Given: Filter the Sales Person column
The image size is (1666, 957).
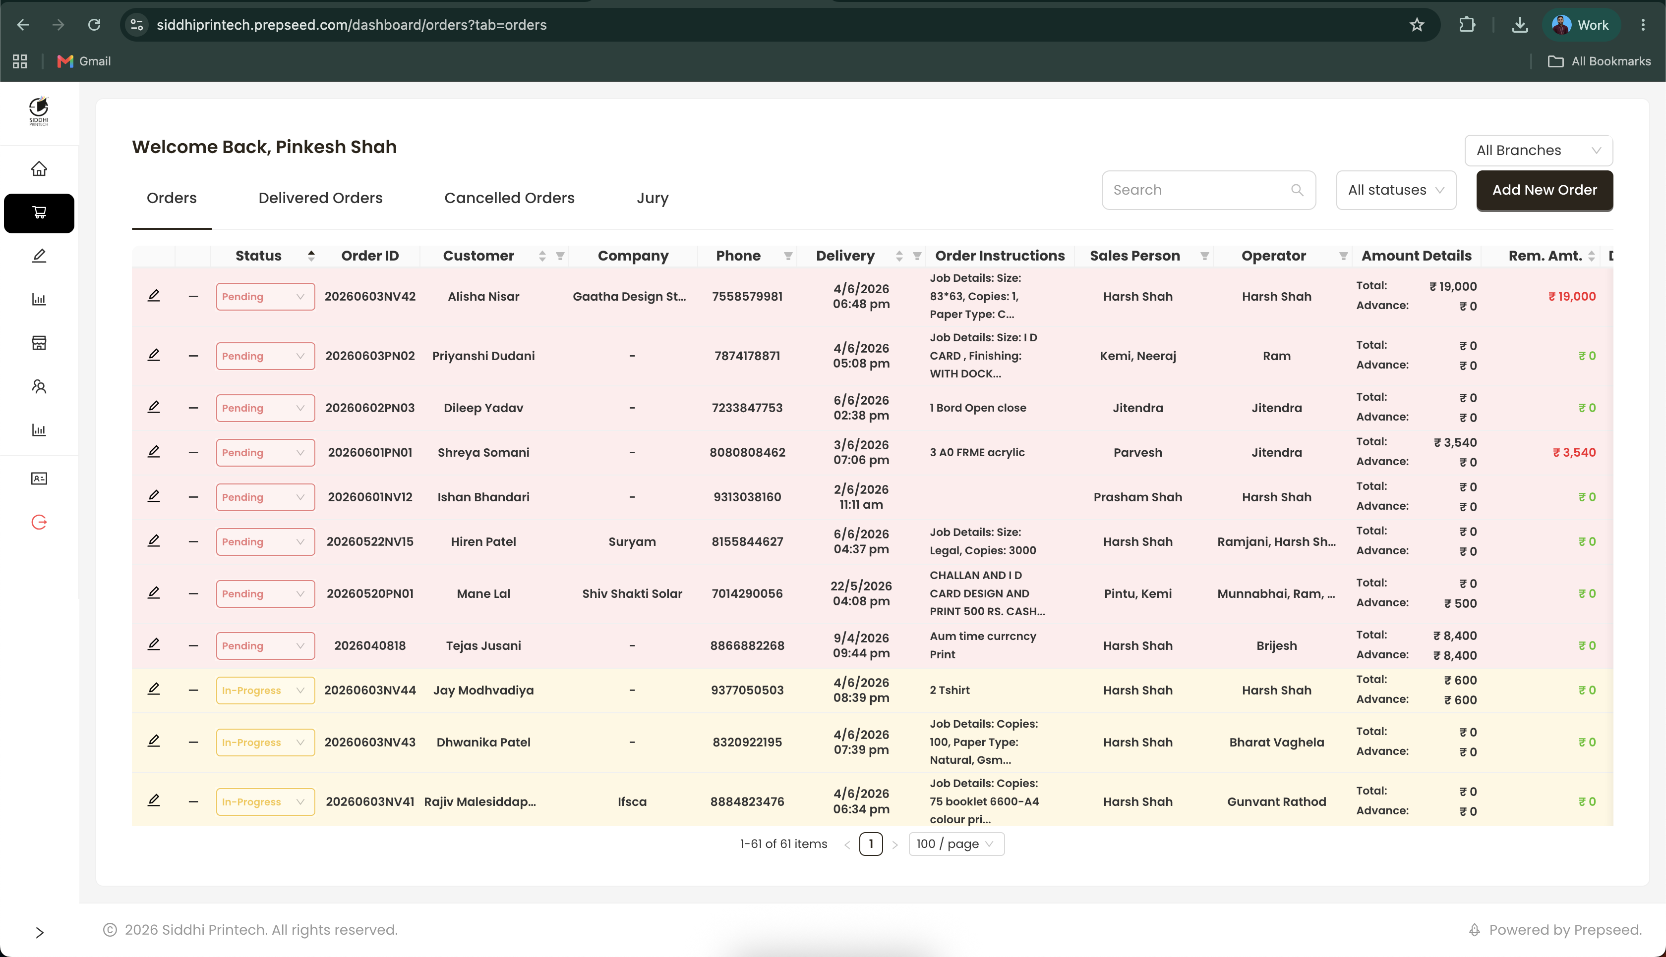Looking at the screenshot, I should tap(1204, 257).
